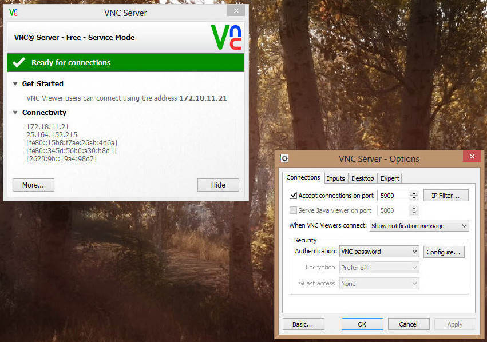Open the Authentication dropdown

click(x=379, y=252)
